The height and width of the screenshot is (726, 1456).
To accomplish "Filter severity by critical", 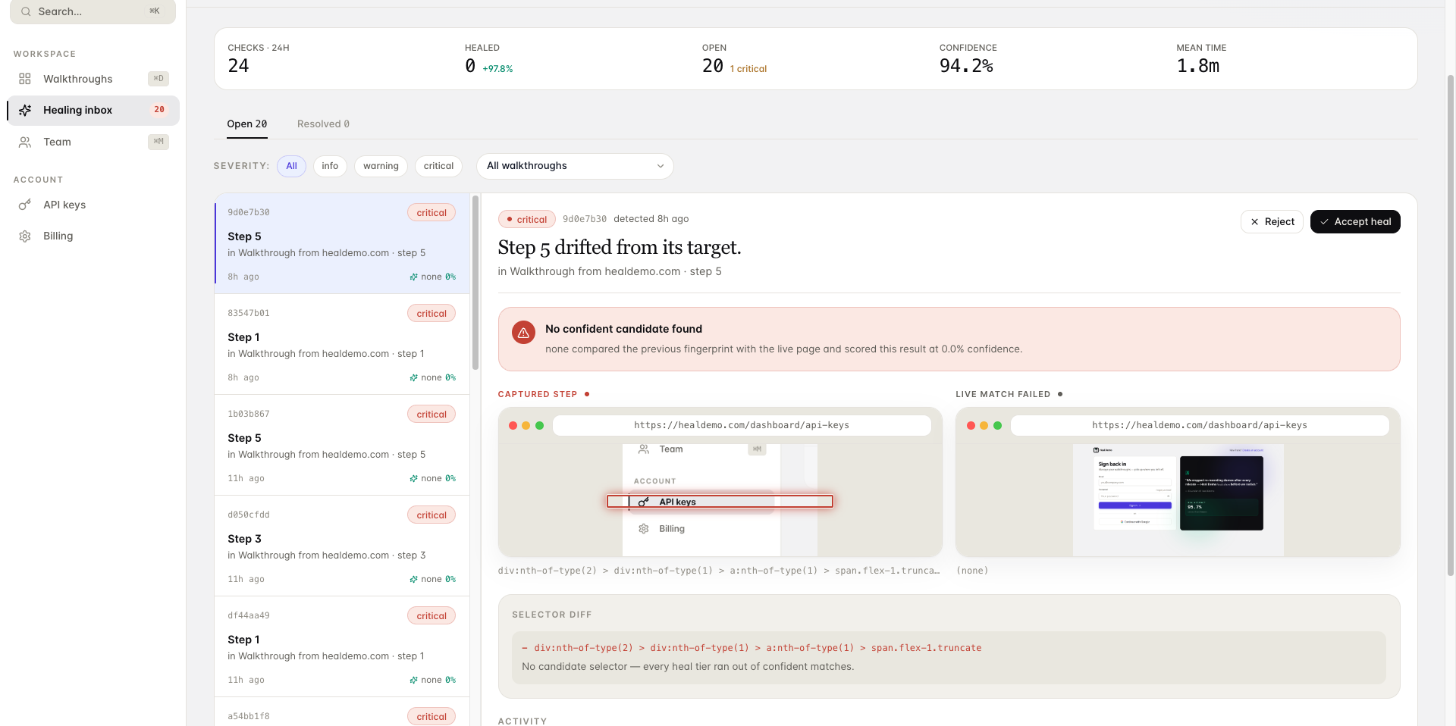I will [438, 166].
